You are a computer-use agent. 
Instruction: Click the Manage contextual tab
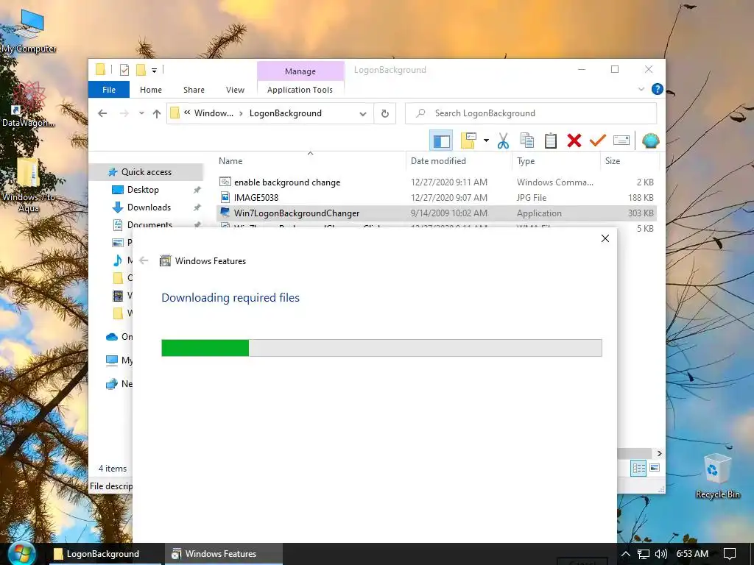tap(300, 71)
